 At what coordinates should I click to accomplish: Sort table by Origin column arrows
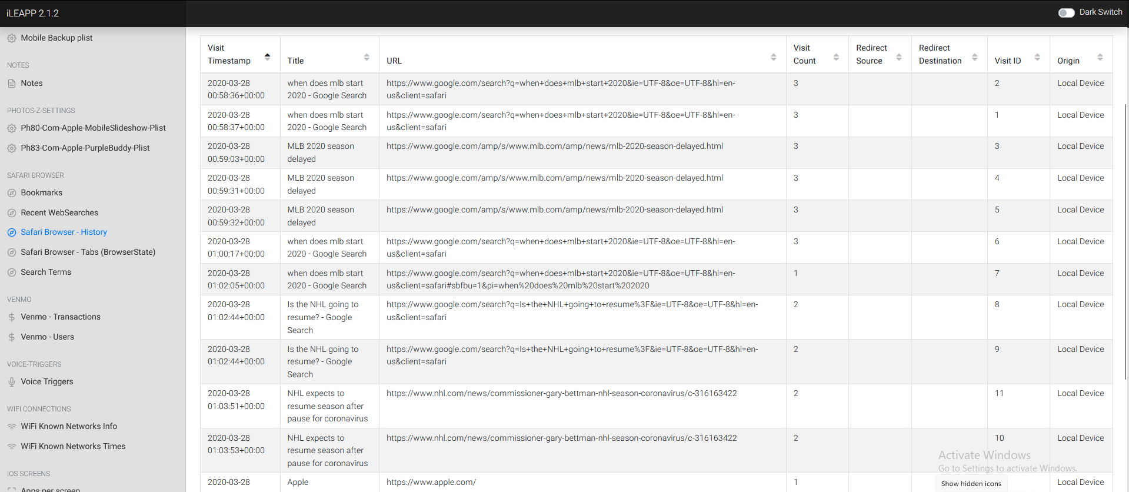coord(1100,57)
